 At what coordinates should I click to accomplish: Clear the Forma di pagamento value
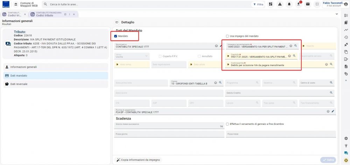click(x=328, y=111)
